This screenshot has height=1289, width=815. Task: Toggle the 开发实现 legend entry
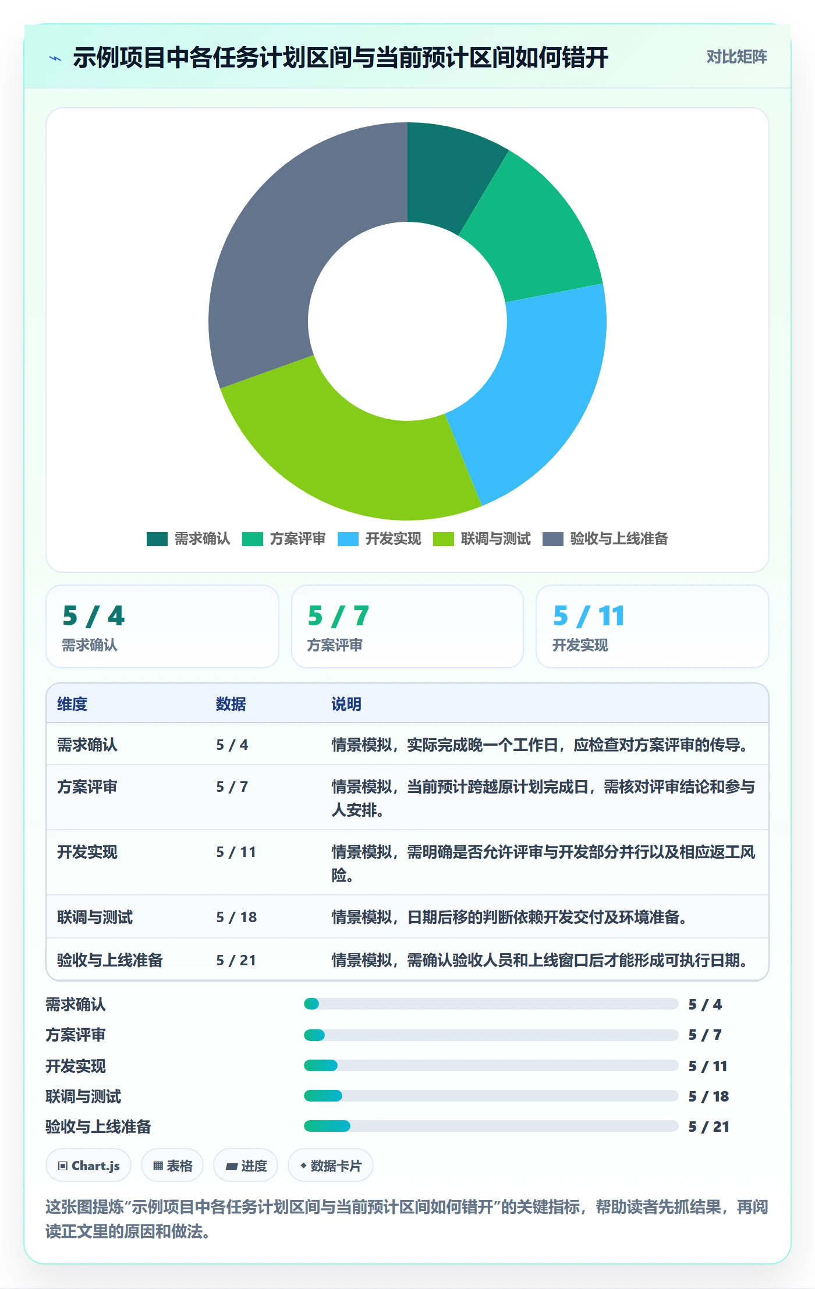380,539
